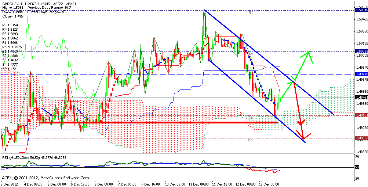Click the price peak at channel top
Image resolution: width=368 pixels, height=187 pixels.
pos(204,11)
